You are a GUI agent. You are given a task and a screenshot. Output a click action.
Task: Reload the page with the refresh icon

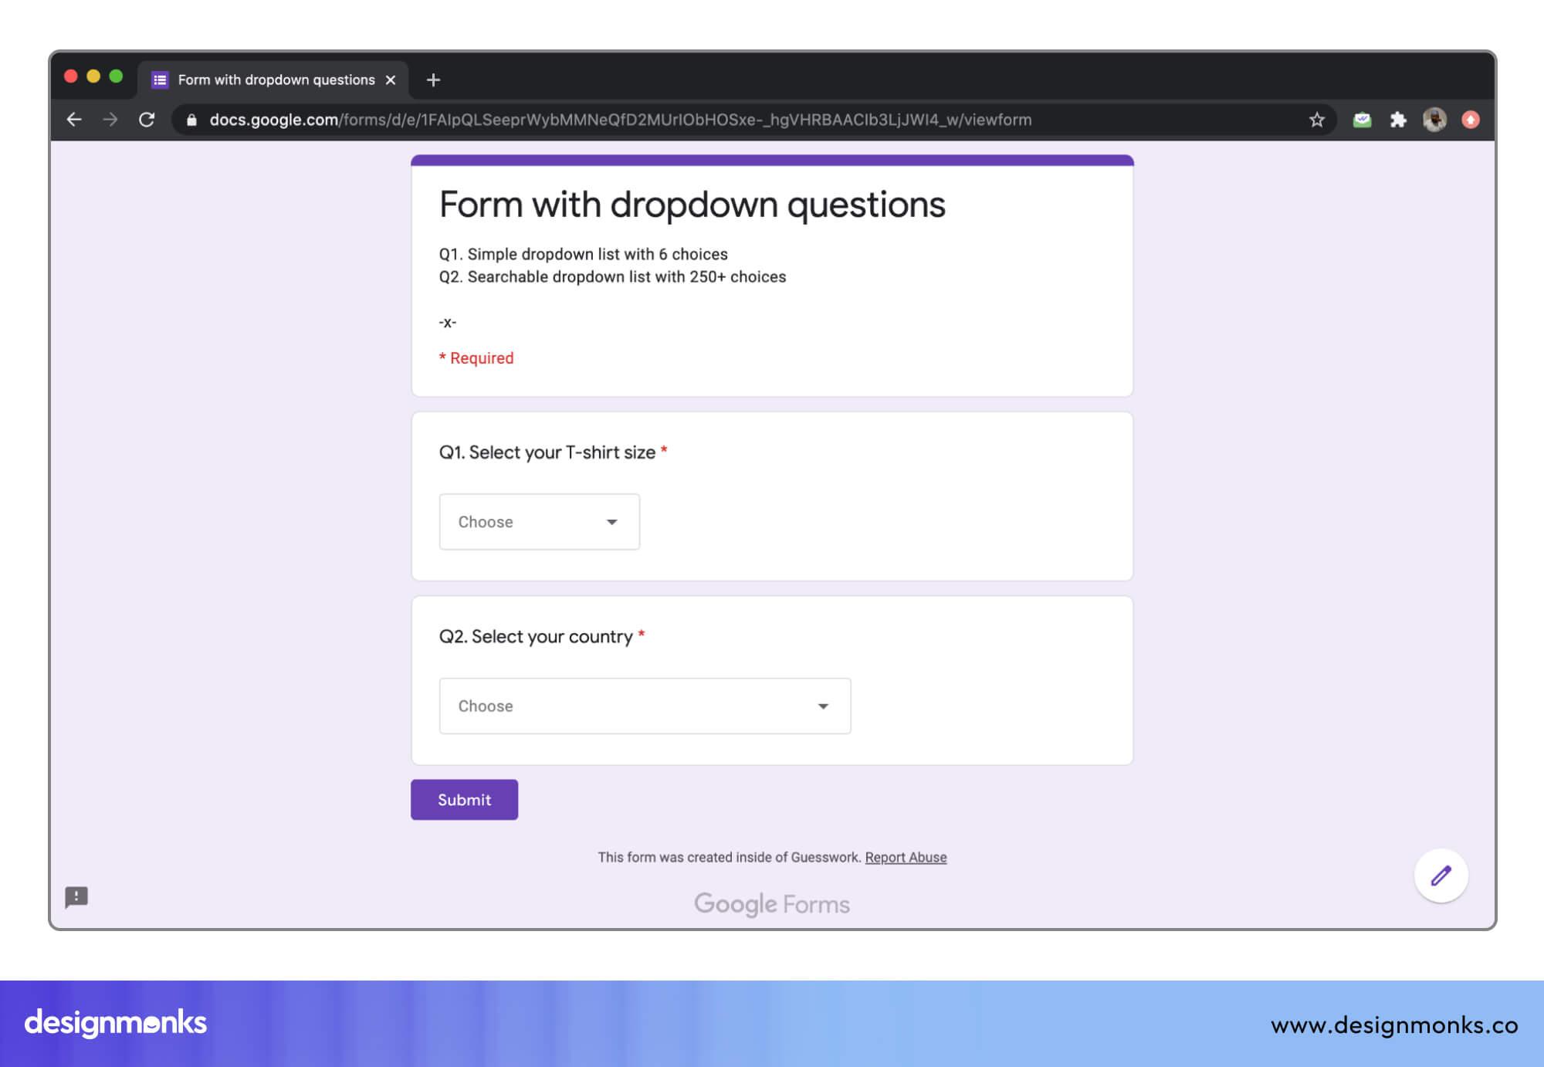coord(147,120)
